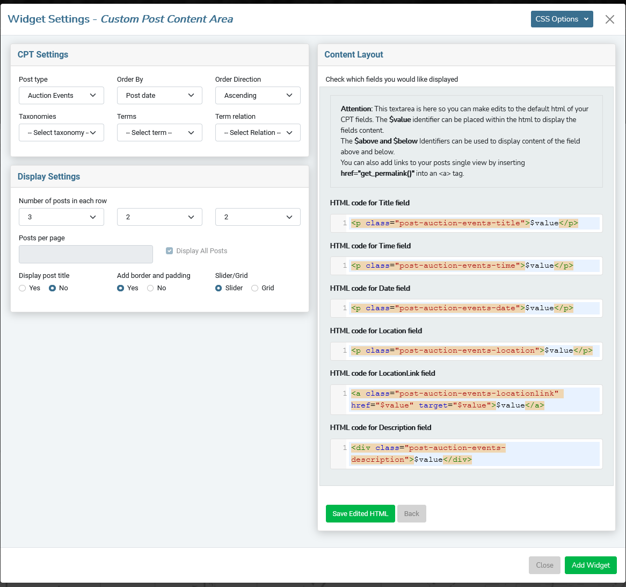Click the LocationLink field HTML code editor
The image size is (626, 587).
click(467, 399)
